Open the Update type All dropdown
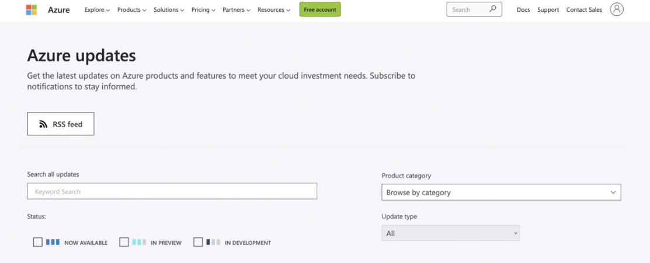Screen dimensions: 650x263 coord(451,233)
